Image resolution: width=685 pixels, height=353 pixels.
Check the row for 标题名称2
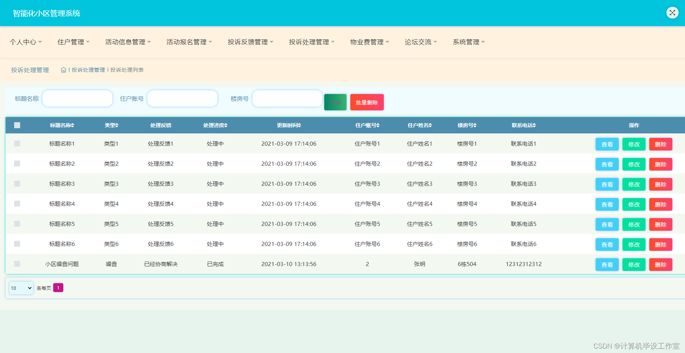click(17, 163)
